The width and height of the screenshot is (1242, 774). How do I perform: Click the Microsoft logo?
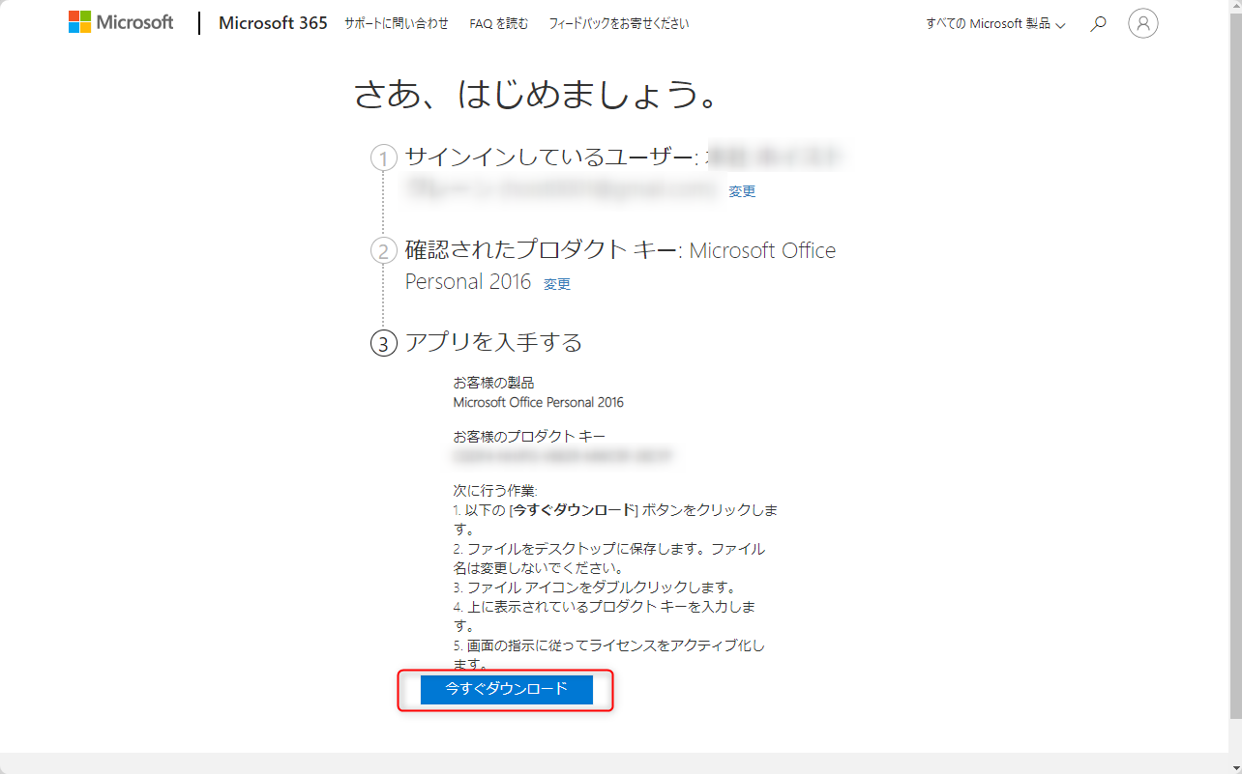click(121, 23)
